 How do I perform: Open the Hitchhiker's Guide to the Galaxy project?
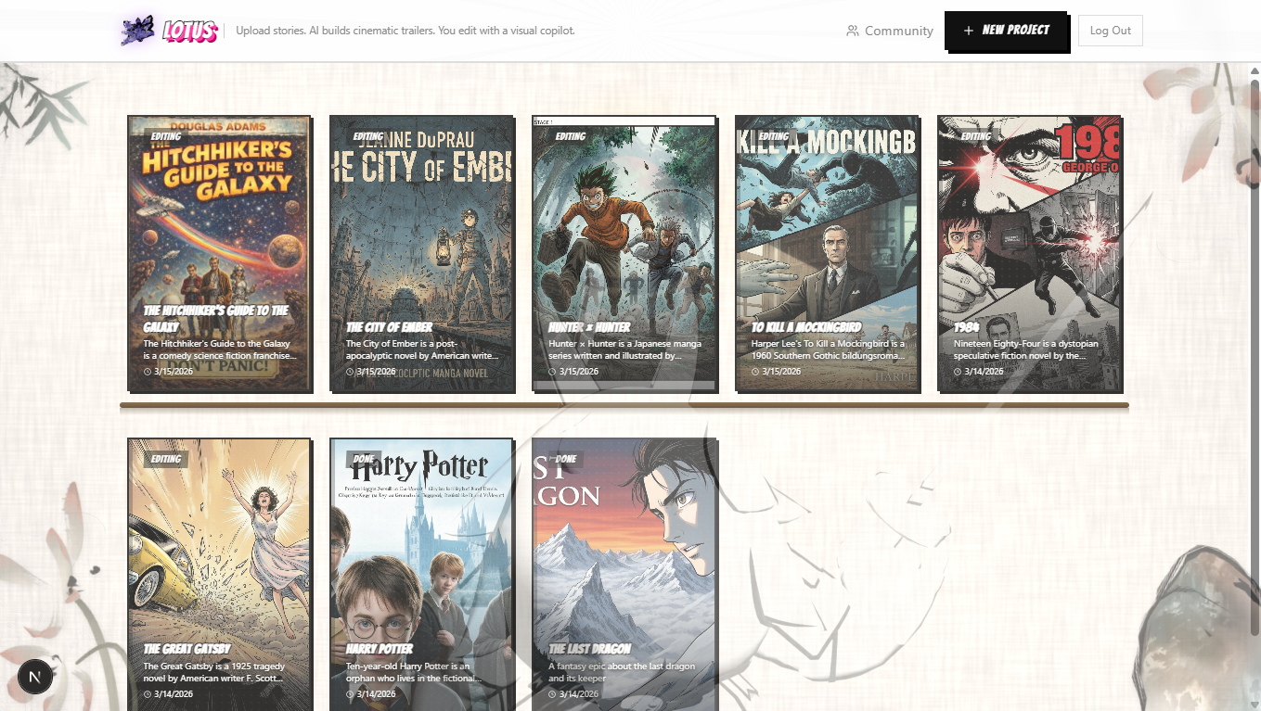tap(218, 253)
